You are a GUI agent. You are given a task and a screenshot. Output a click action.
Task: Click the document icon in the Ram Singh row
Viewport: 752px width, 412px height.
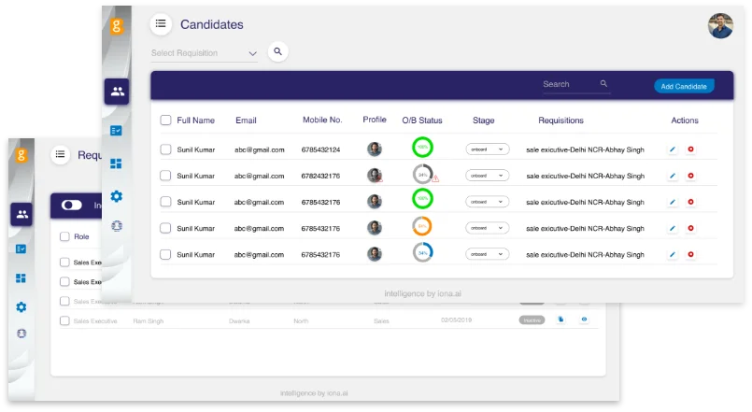point(560,320)
